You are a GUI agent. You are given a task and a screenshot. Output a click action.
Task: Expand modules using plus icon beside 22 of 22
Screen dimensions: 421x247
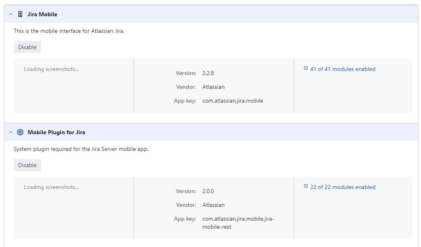pyautogui.click(x=306, y=186)
